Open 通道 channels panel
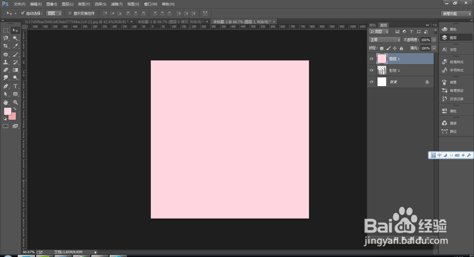474x257 pixels. pyautogui.click(x=453, y=123)
